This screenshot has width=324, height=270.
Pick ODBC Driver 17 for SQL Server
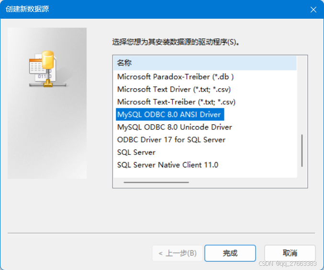171,140
